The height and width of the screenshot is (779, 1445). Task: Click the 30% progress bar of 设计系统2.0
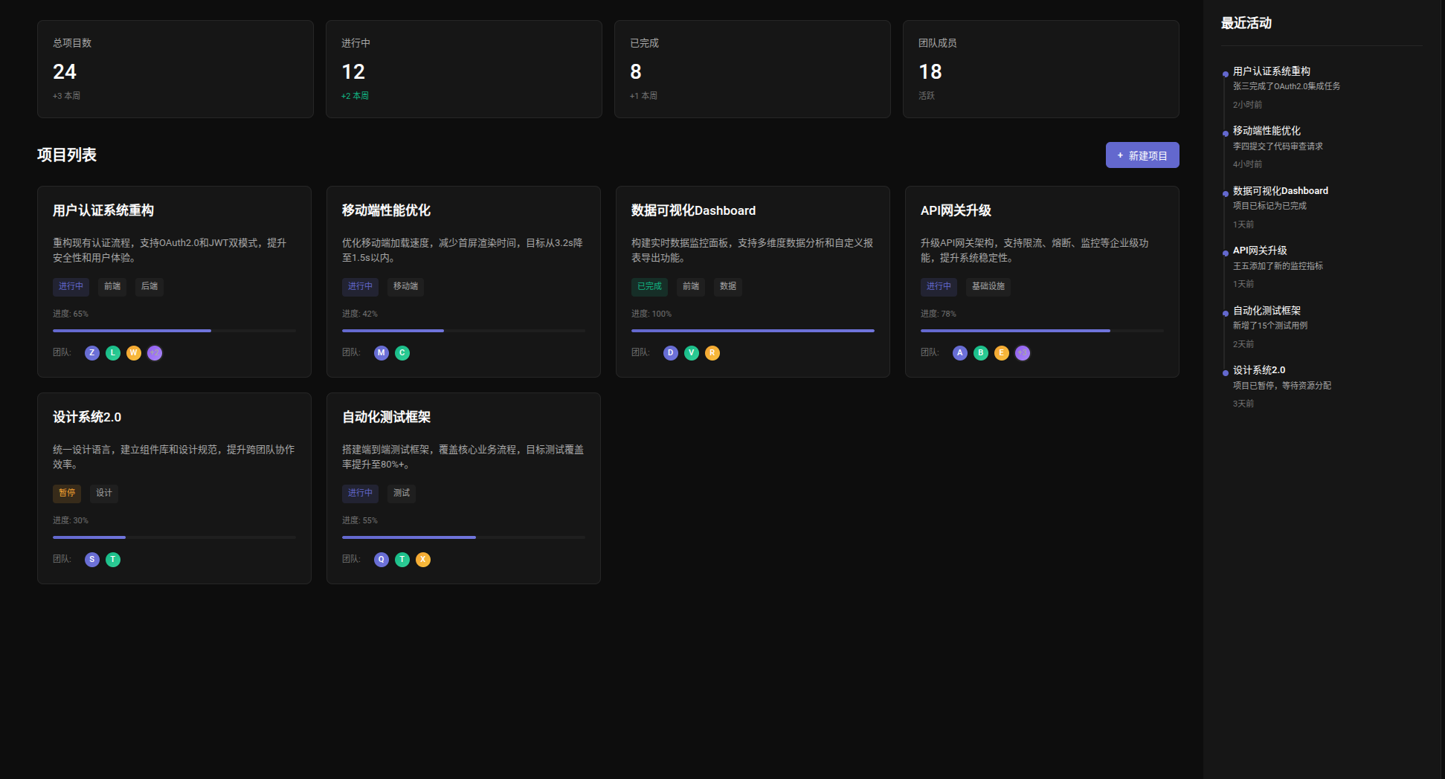point(174,537)
